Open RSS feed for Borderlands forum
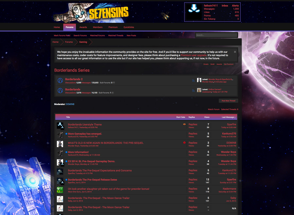Viewport: 294px width, 215px height. (193, 91)
